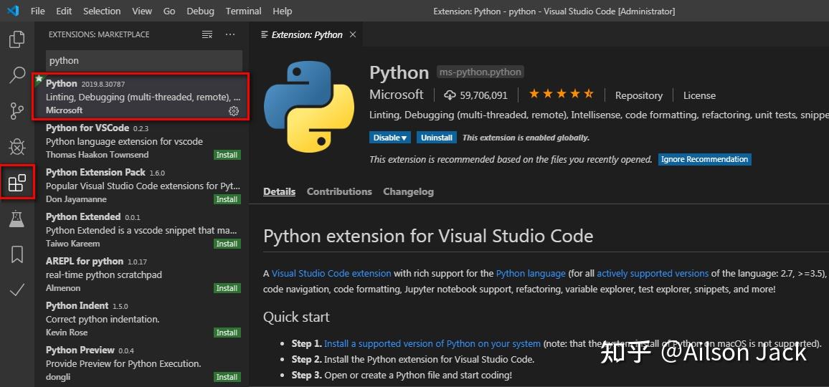The height and width of the screenshot is (387, 829).
Task: Click the ms-python.python identifier badge
Action: (480, 72)
